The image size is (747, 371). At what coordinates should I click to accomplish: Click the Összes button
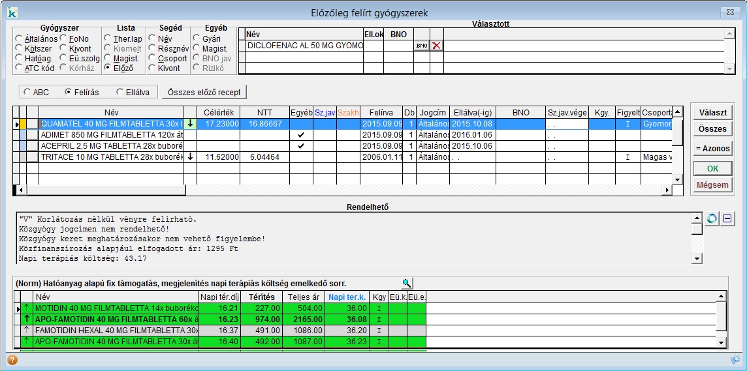tap(712, 129)
